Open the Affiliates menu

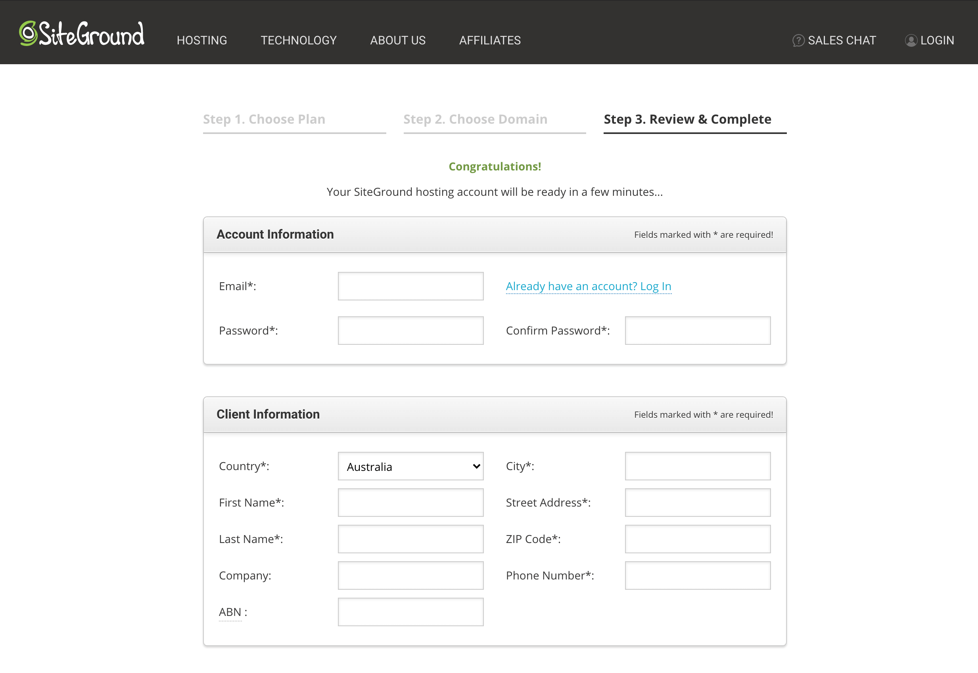[x=490, y=40]
